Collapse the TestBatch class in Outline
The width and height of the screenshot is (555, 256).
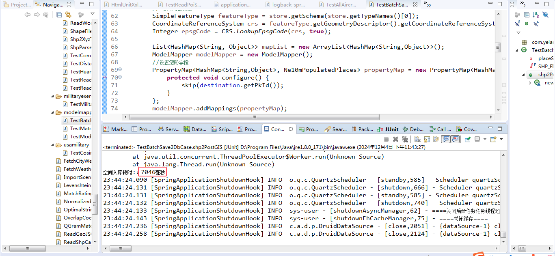coord(517,50)
